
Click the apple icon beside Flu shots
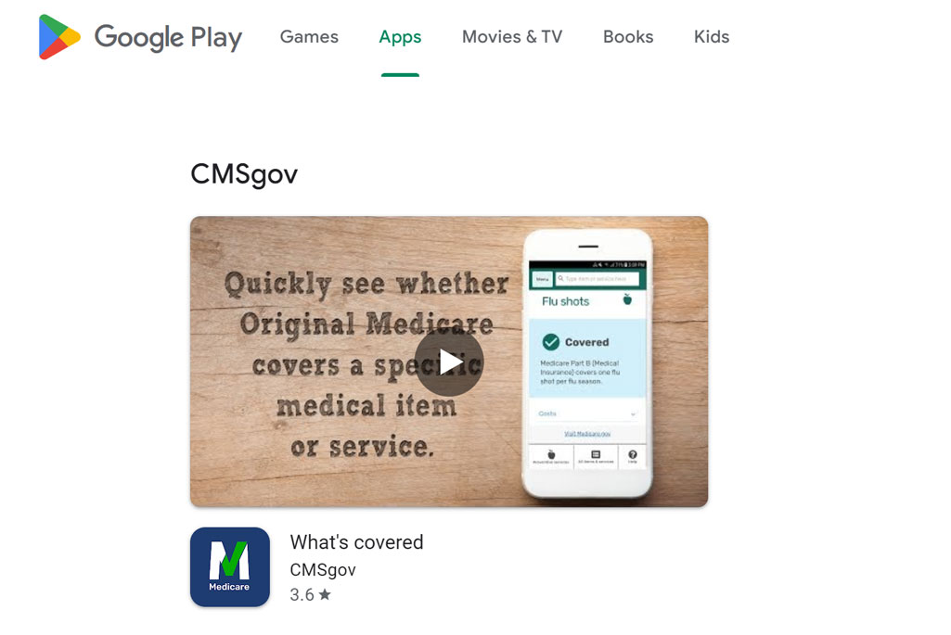628,299
